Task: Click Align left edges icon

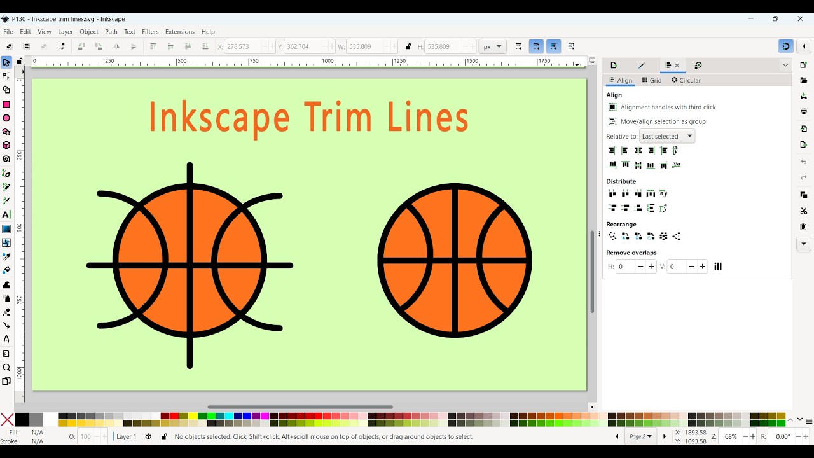Action: (x=625, y=151)
